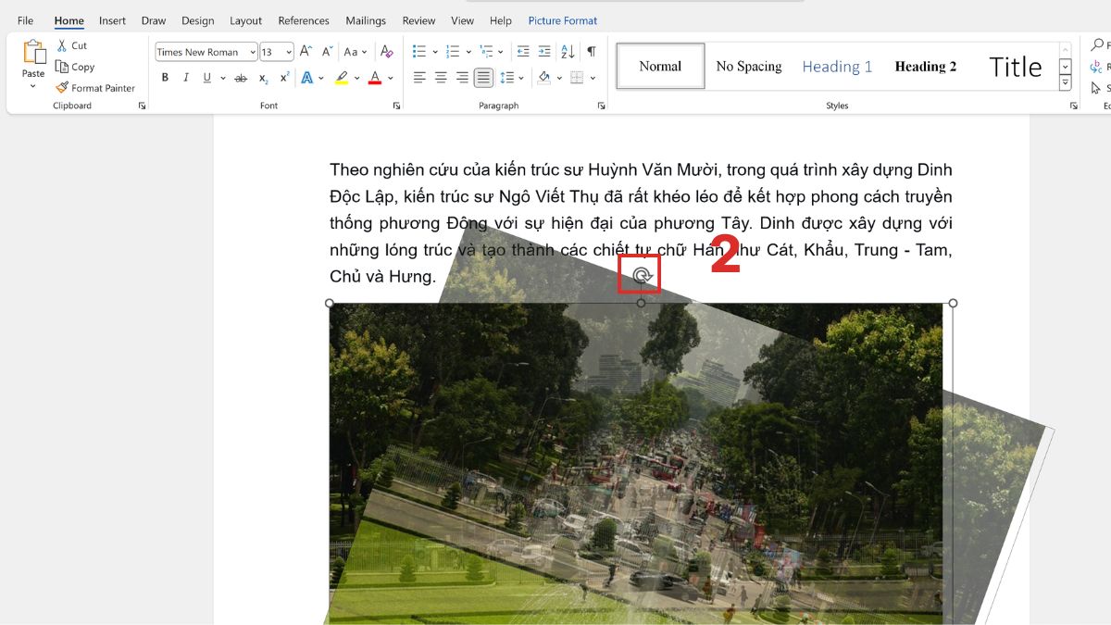
Task: Toggle italic formatting
Action: 186,78
